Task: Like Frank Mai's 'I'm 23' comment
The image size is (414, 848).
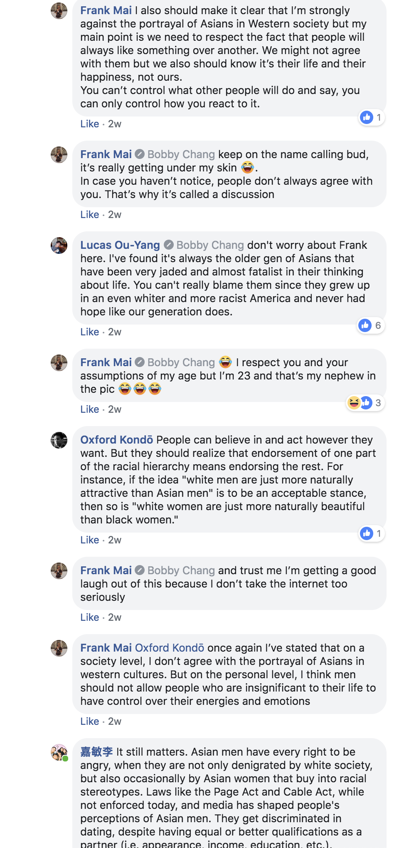Action: coord(89,409)
